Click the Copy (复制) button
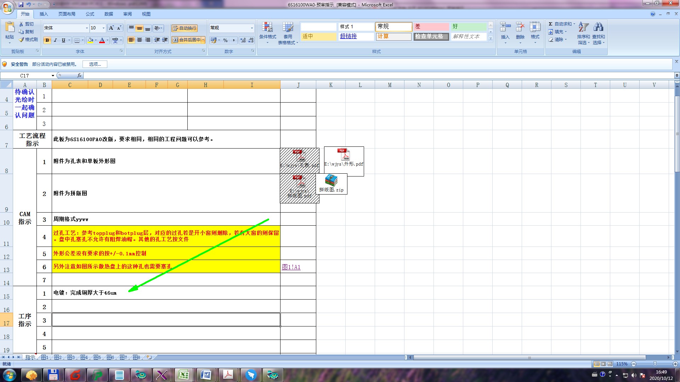Image resolution: width=680 pixels, height=382 pixels. click(27, 32)
